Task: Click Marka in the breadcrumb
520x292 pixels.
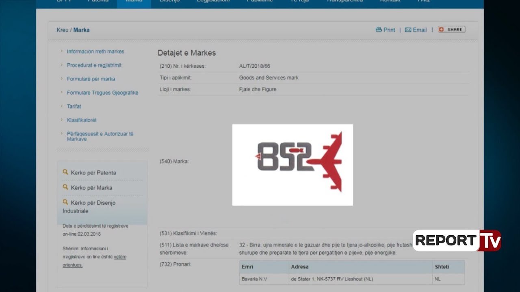Action: pos(81,30)
